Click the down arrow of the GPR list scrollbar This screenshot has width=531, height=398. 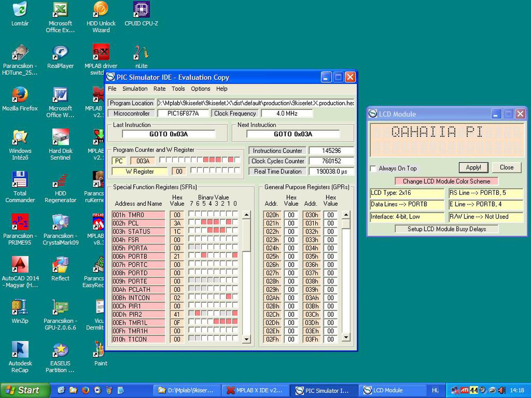pyautogui.click(x=346, y=337)
